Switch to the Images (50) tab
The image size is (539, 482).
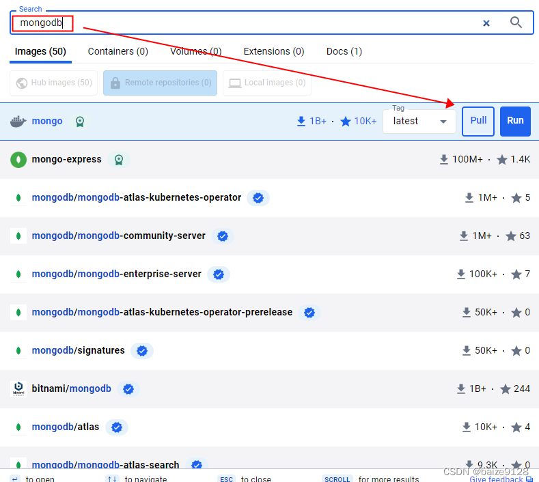point(40,51)
